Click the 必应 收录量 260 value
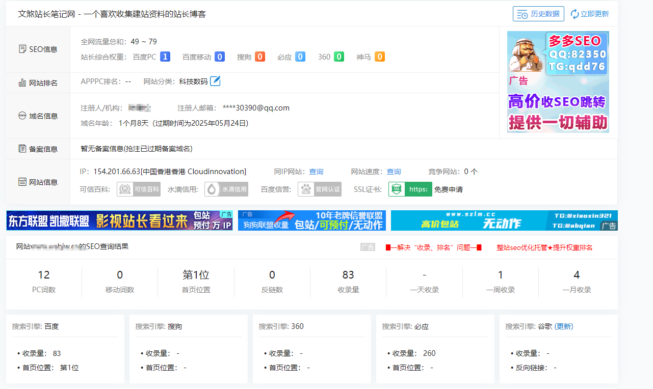The width and height of the screenshot is (653, 389). click(x=429, y=353)
